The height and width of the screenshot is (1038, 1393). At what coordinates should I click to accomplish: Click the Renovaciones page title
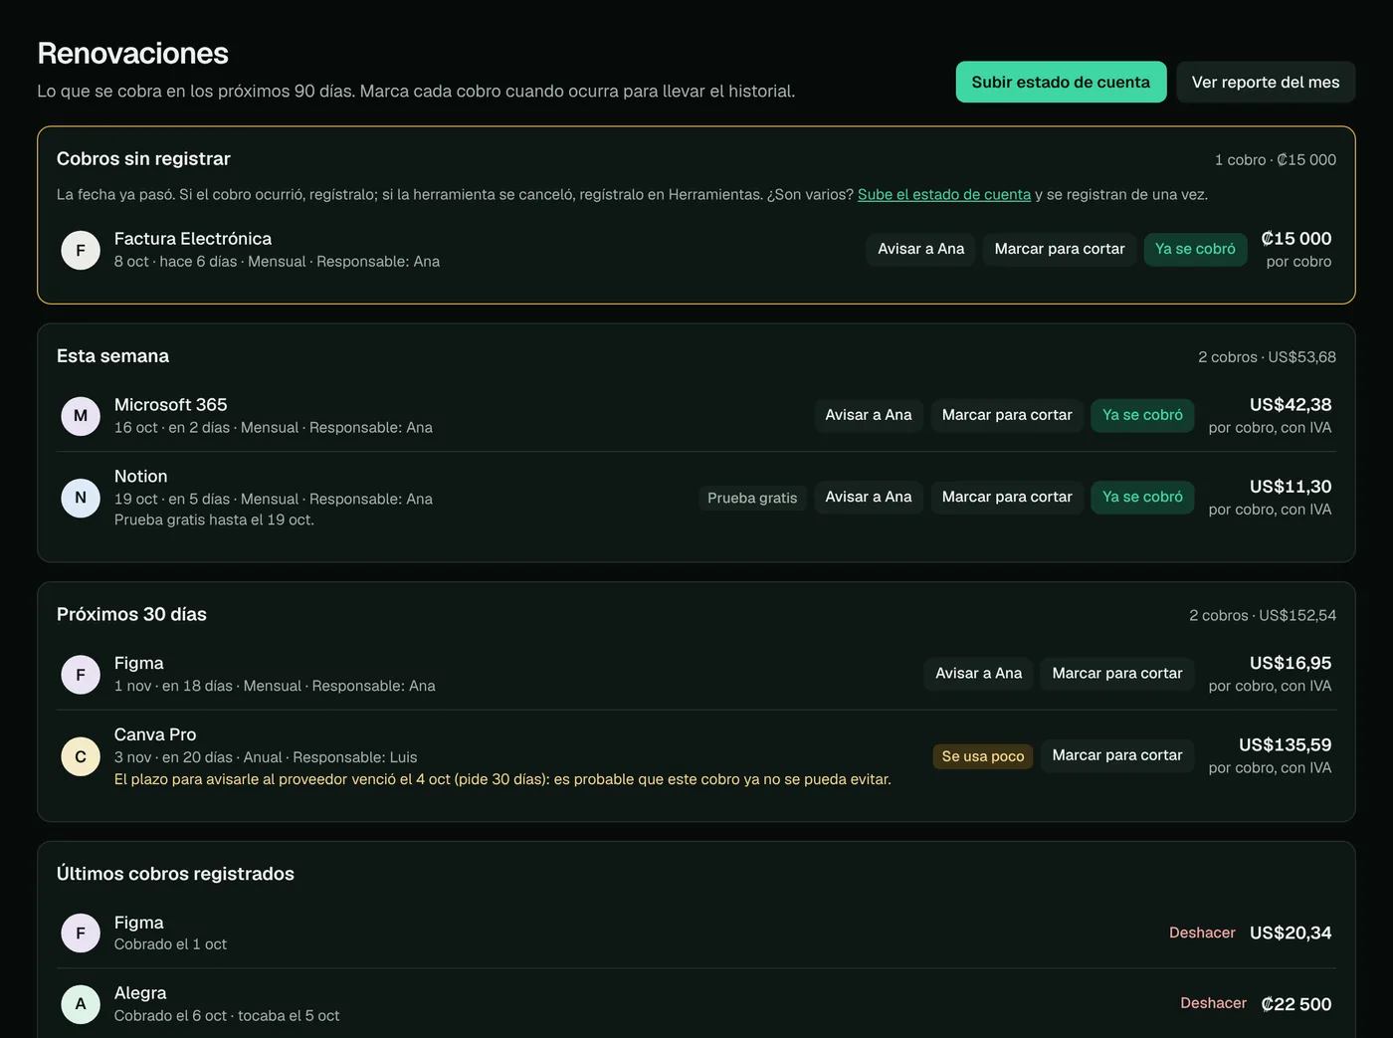132,53
